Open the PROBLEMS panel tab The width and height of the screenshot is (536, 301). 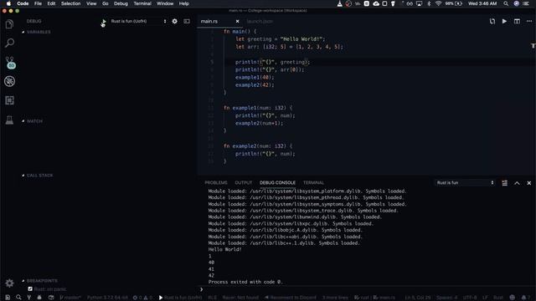point(216,183)
